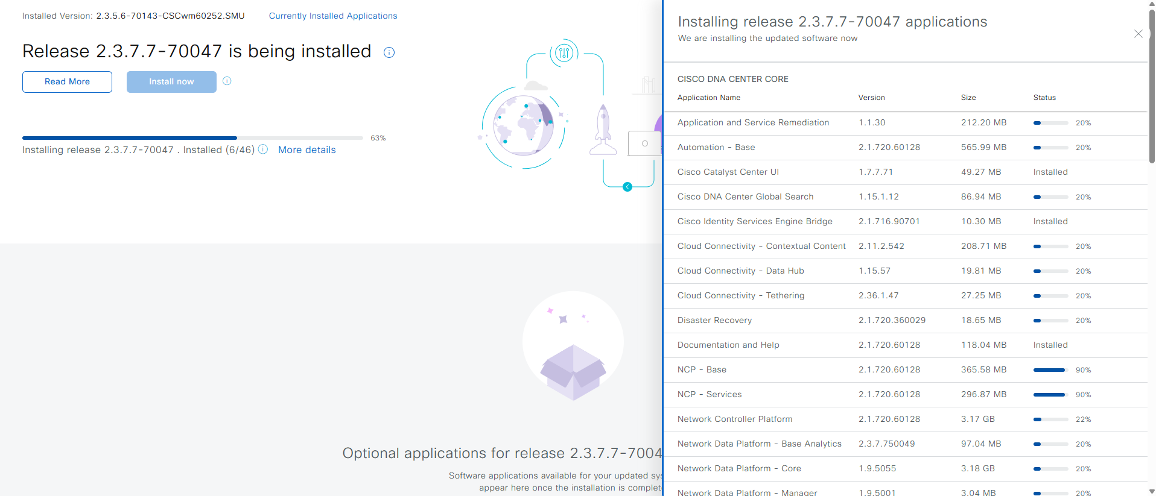Click the globe illustration
The width and height of the screenshot is (1156, 496).
[x=523, y=126]
